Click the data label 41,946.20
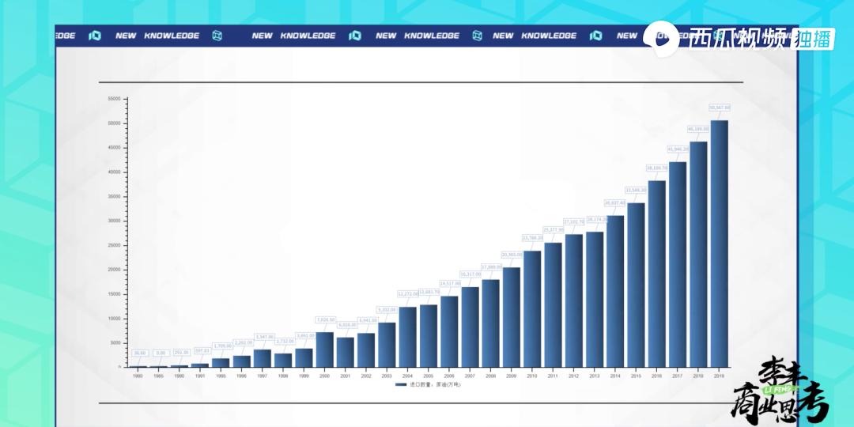The width and height of the screenshot is (854, 427). pyautogui.click(x=678, y=149)
